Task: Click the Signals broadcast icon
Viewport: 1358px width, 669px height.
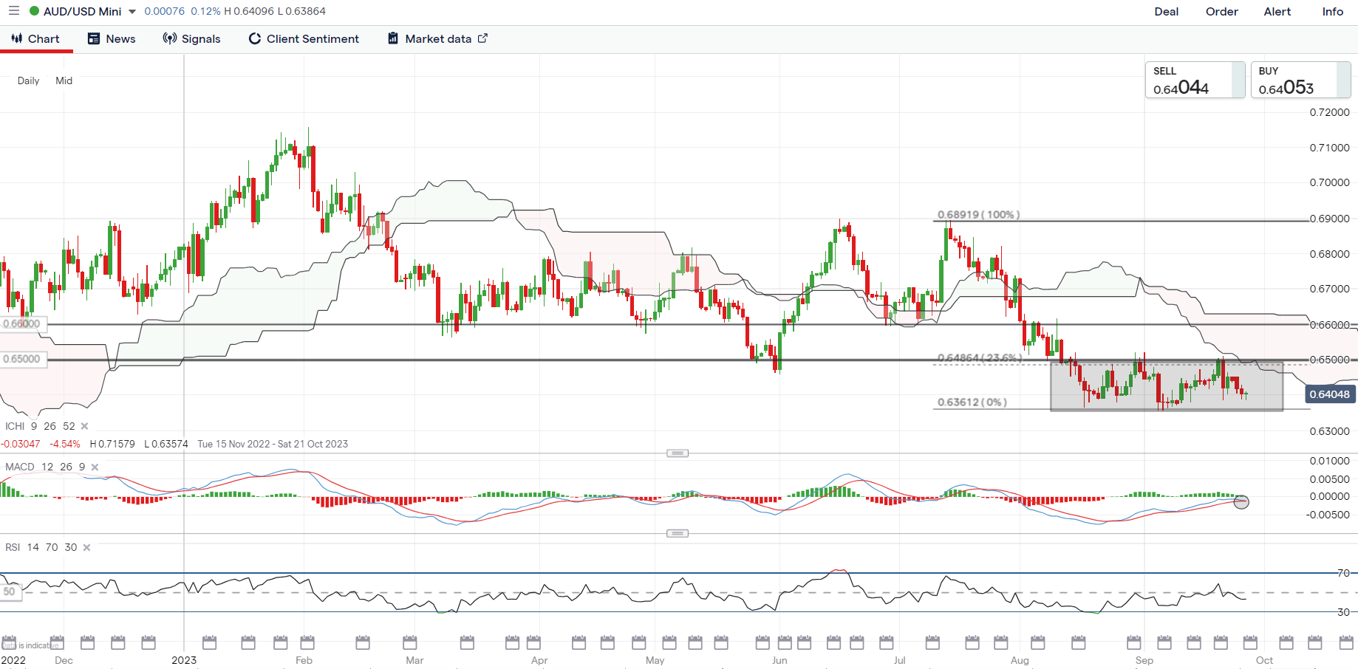Action: [170, 38]
